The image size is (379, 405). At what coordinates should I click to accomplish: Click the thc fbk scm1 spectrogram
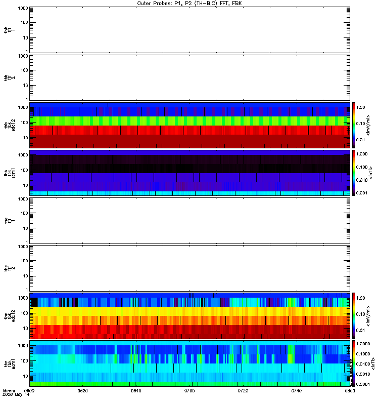(x=189, y=363)
